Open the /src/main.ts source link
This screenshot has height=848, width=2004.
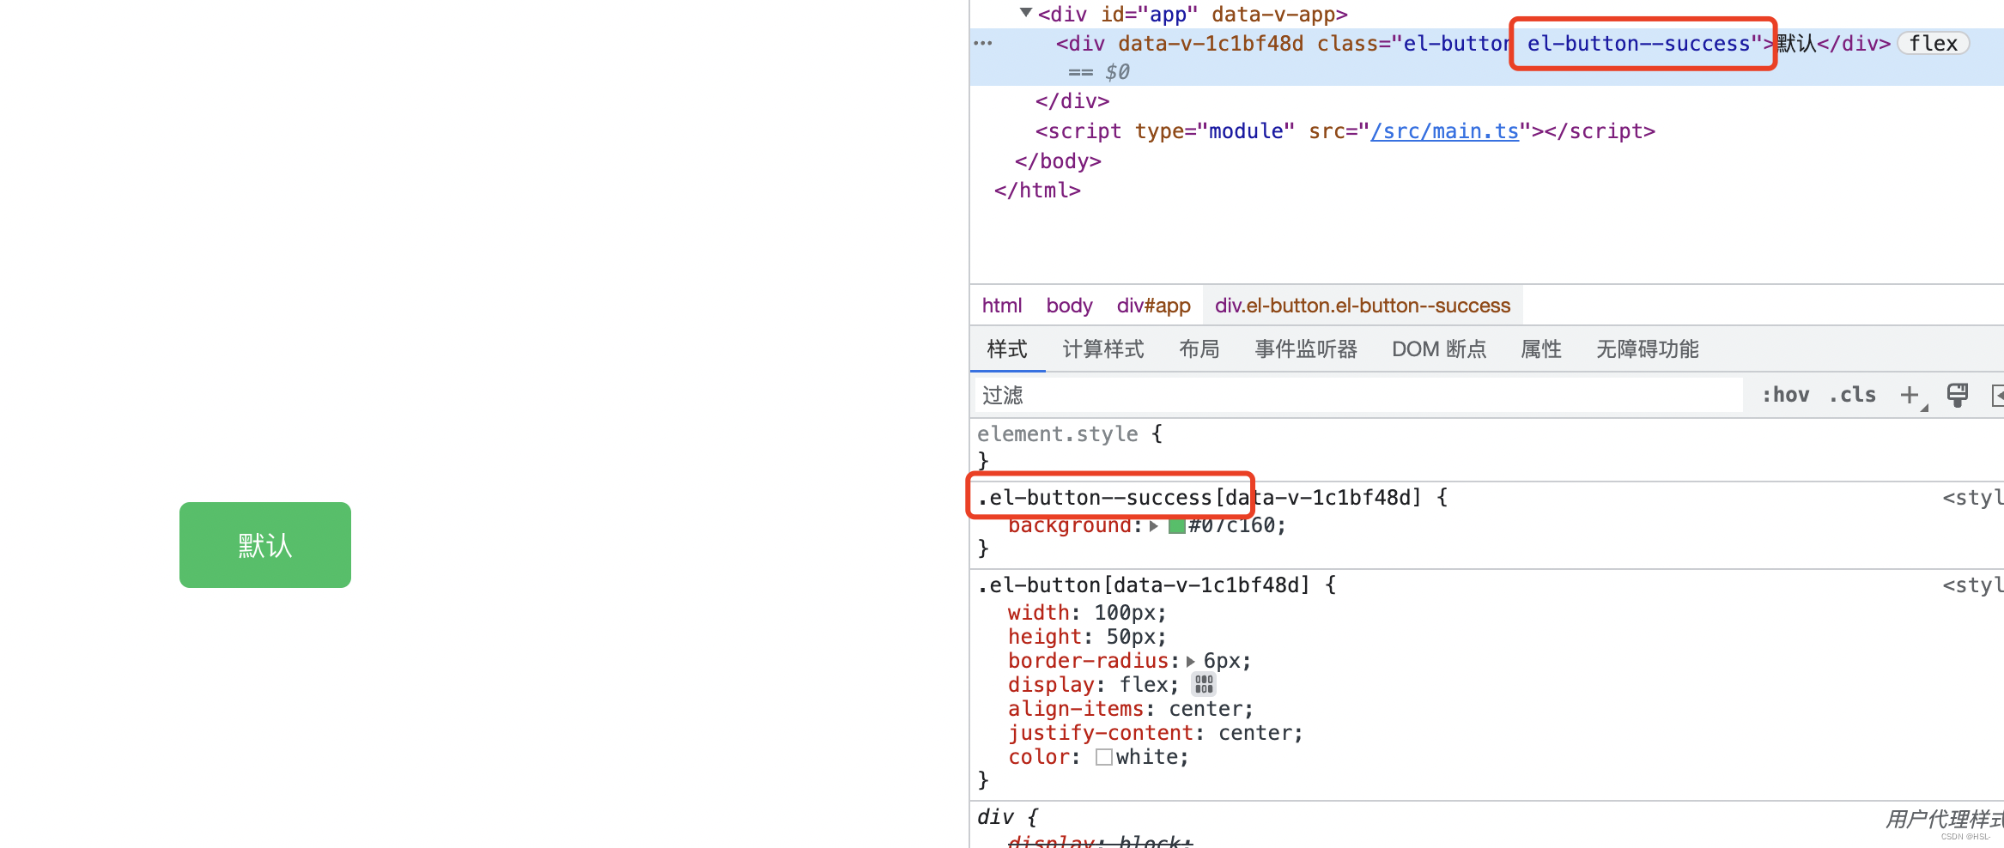coord(1445,130)
